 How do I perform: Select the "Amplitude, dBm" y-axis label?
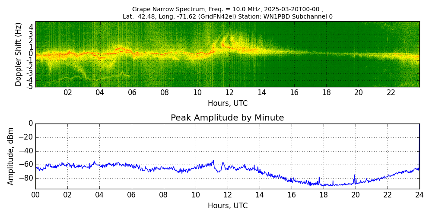tap(11, 156)
